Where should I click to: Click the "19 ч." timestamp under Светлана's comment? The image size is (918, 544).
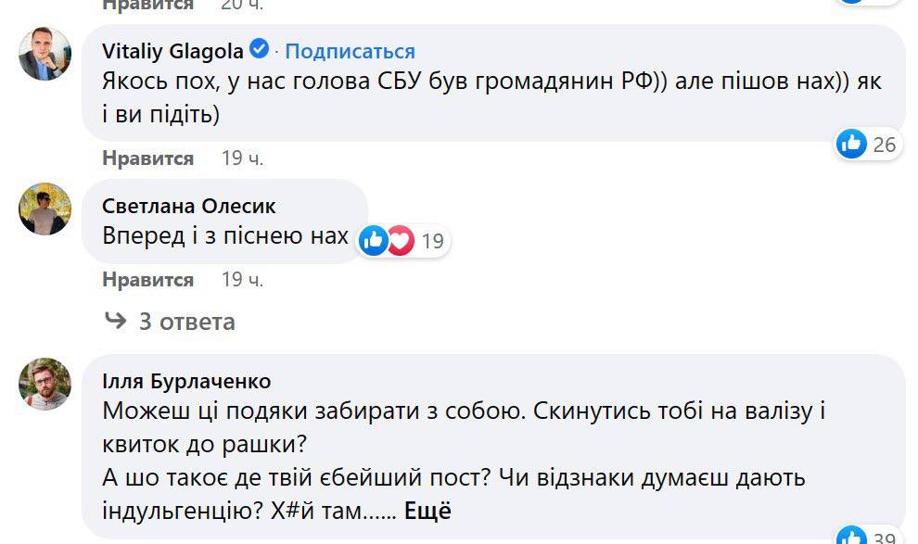point(242,280)
